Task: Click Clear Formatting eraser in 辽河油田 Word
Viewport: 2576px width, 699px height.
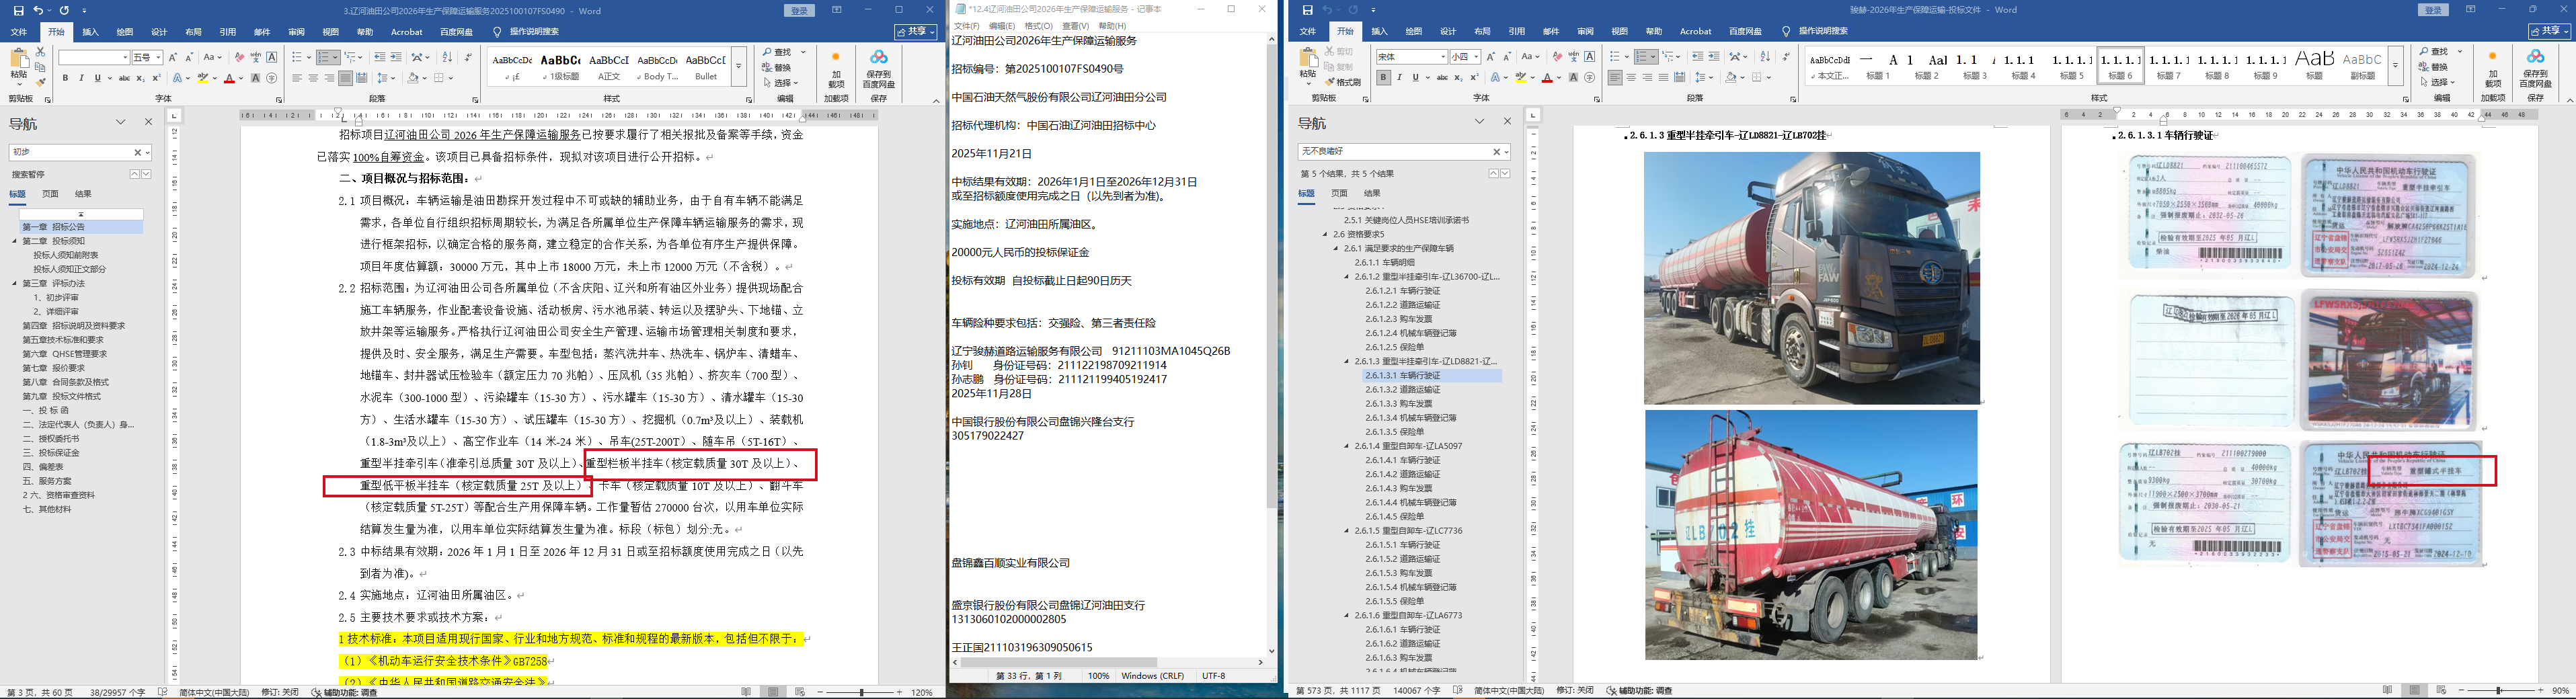Action: (x=239, y=57)
